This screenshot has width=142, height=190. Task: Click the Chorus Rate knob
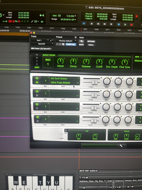point(116,136)
